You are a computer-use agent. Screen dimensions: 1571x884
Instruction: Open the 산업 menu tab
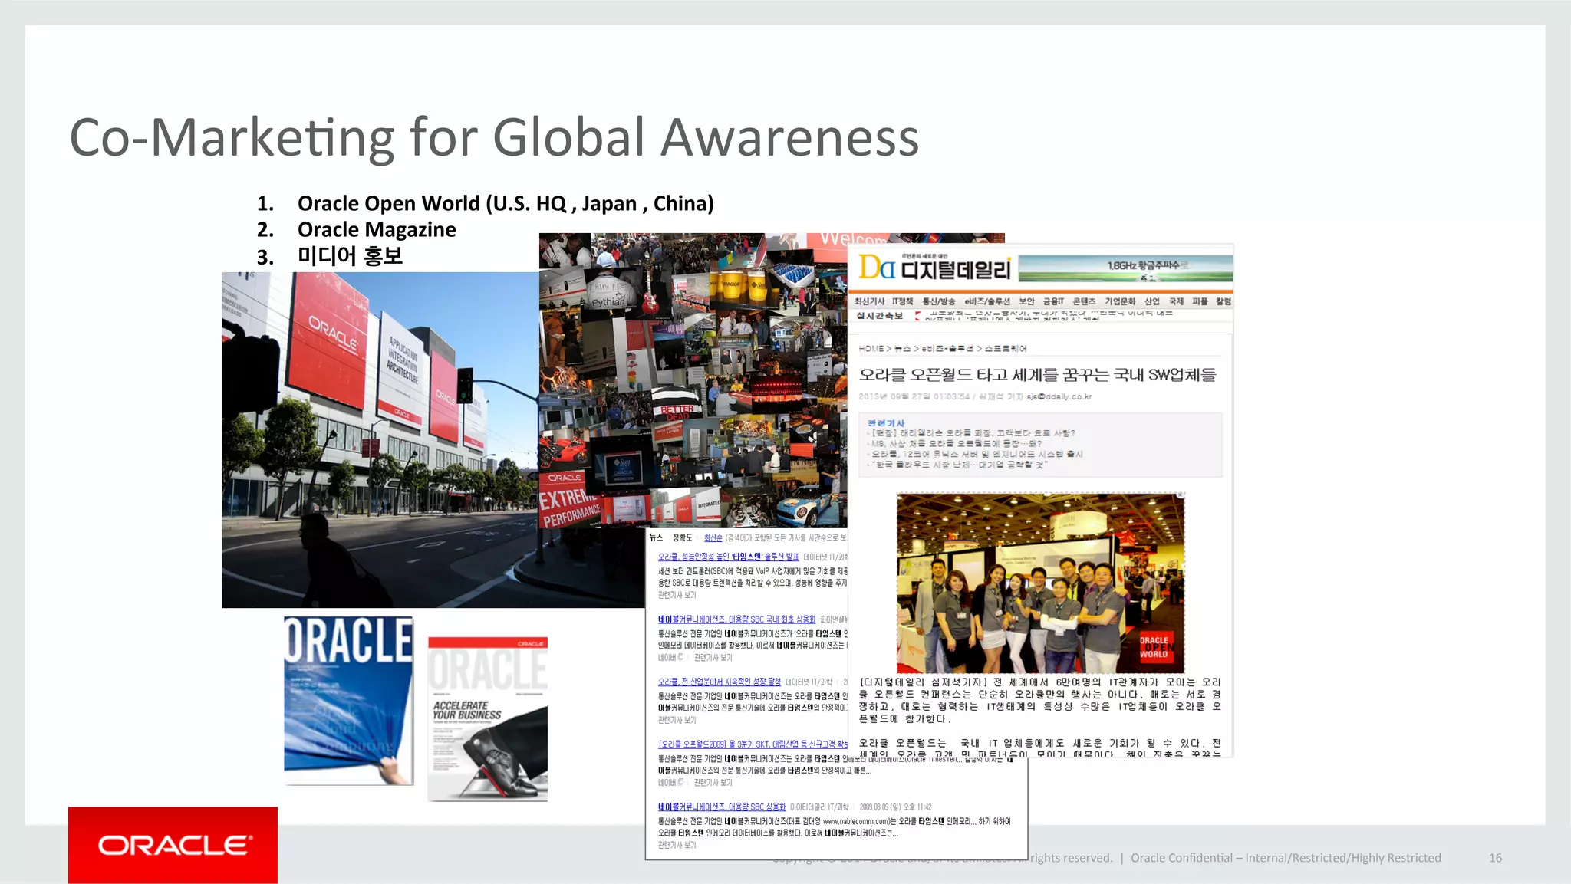tap(1152, 301)
